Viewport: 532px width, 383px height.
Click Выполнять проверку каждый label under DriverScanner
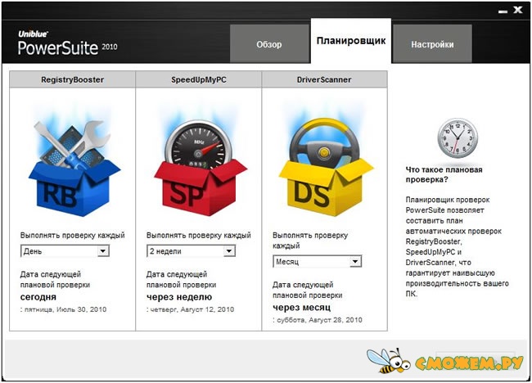point(310,240)
